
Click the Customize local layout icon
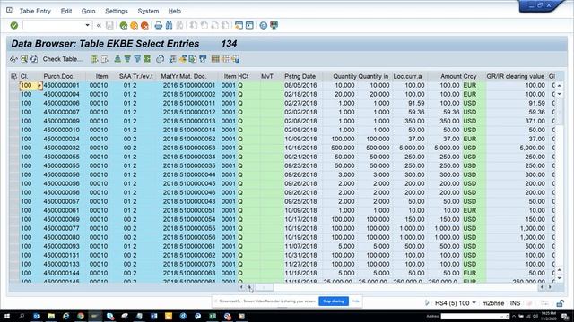274,25
